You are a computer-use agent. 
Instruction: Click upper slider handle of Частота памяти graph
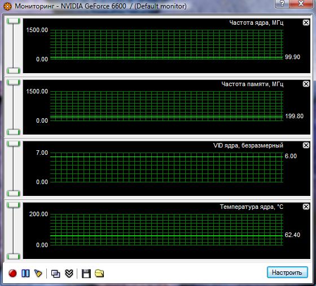click(14, 82)
